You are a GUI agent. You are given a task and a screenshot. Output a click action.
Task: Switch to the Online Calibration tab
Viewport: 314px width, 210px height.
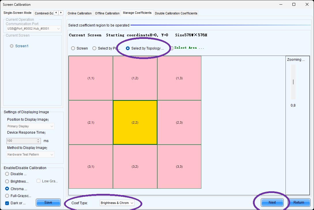[80, 13]
